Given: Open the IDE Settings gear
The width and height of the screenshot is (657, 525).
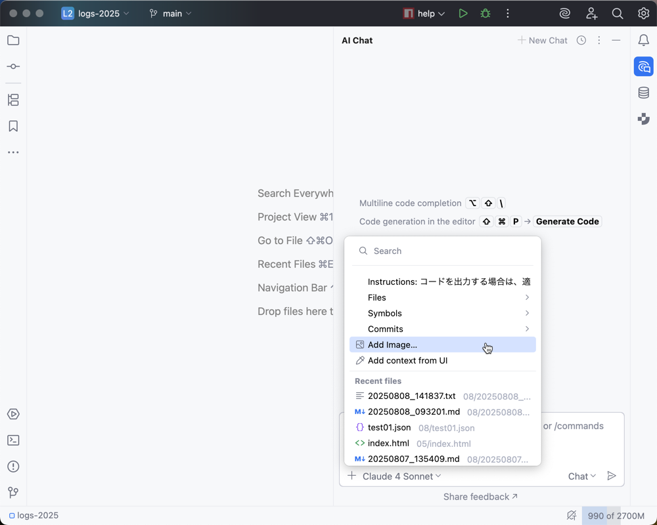Looking at the screenshot, I should 643,13.
